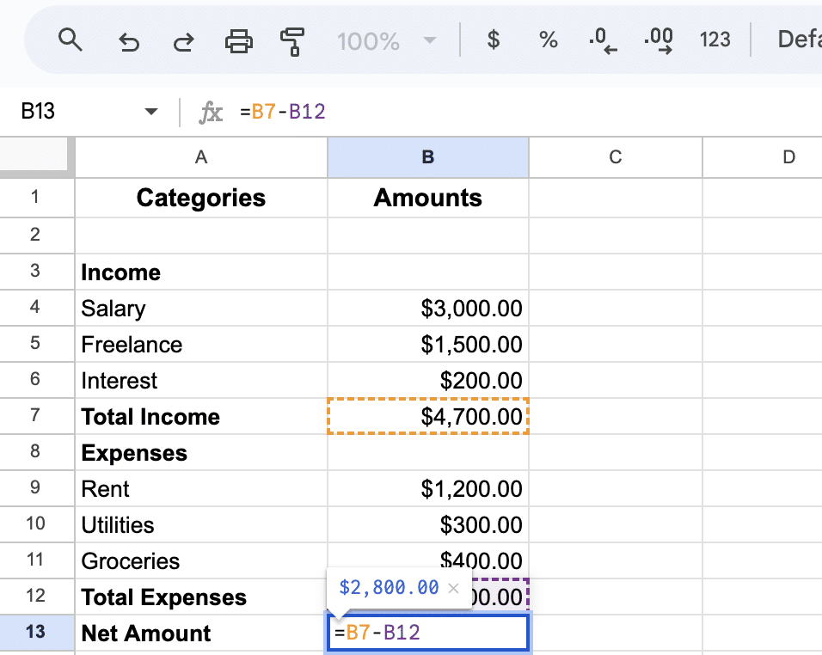Select column C header

pos(616,157)
